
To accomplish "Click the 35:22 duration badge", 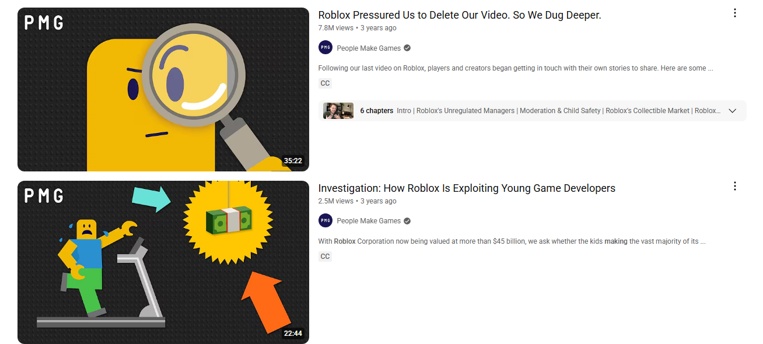I will (x=293, y=161).
